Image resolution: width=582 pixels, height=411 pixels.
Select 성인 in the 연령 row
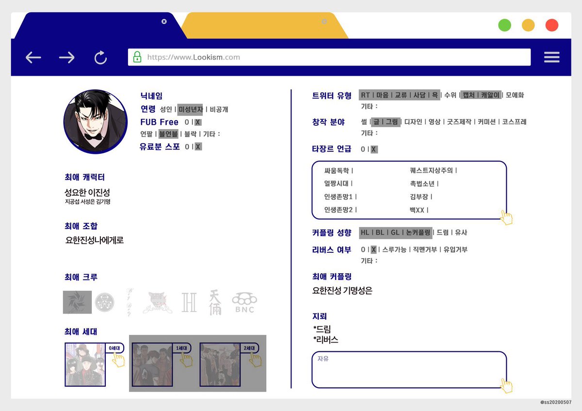click(166, 109)
